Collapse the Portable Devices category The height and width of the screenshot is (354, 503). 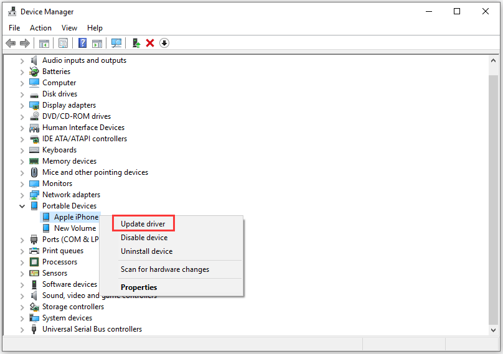click(22, 206)
